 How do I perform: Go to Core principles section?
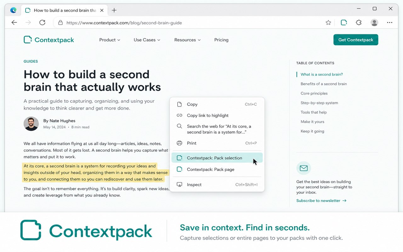click(314, 93)
